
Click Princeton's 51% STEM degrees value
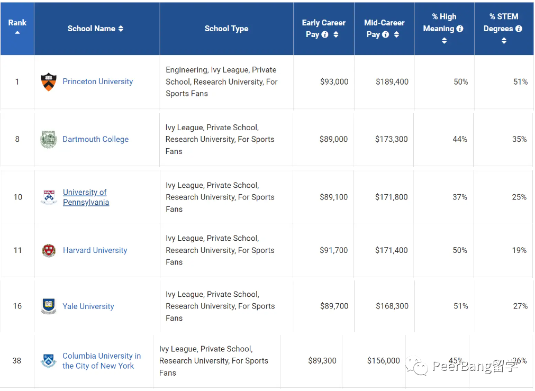coord(520,82)
